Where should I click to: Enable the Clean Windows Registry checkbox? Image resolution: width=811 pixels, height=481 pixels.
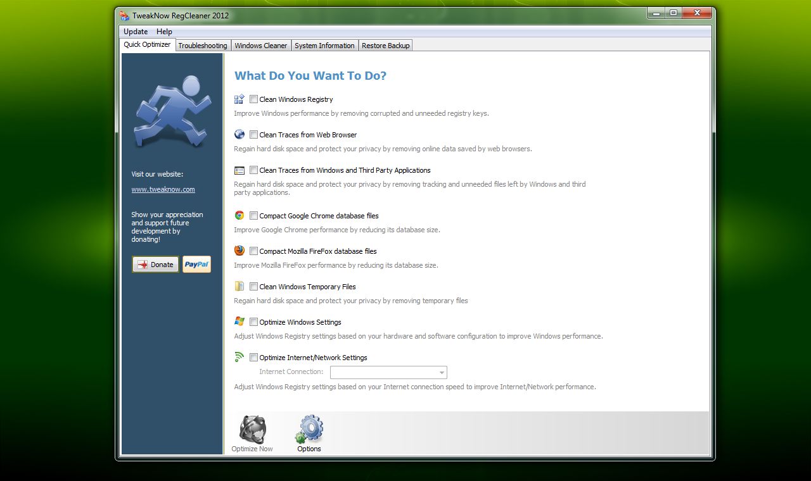pyautogui.click(x=253, y=99)
